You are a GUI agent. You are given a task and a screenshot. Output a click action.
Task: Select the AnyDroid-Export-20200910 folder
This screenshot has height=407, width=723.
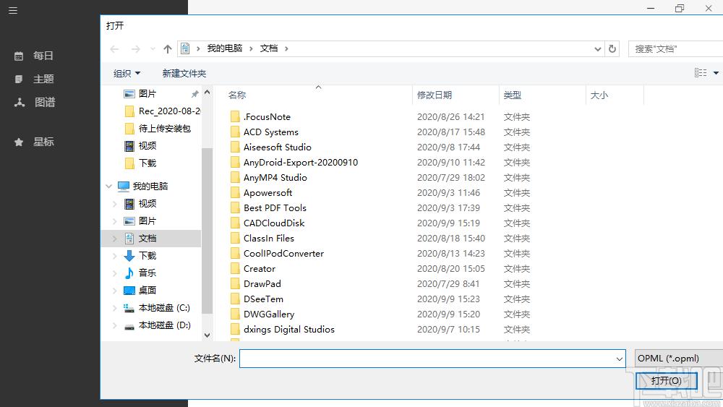pyautogui.click(x=294, y=162)
